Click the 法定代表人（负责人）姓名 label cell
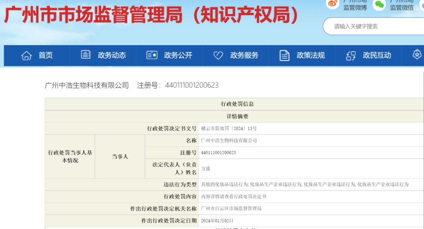 tap(172, 169)
